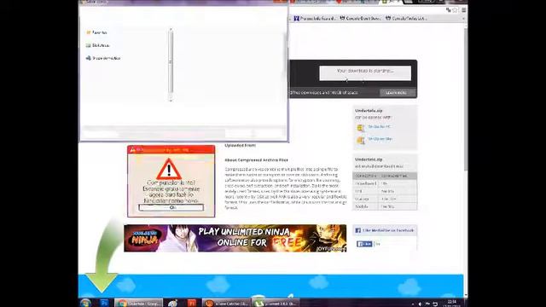Open the Windows Start menu
The height and width of the screenshot is (307, 546).
85,303
